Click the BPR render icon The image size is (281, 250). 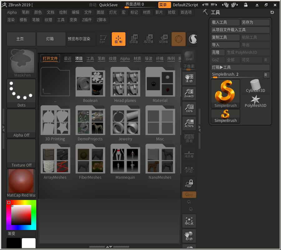coord(189,56)
